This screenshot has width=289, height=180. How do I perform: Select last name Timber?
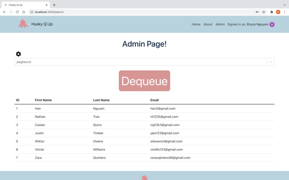coord(98,133)
